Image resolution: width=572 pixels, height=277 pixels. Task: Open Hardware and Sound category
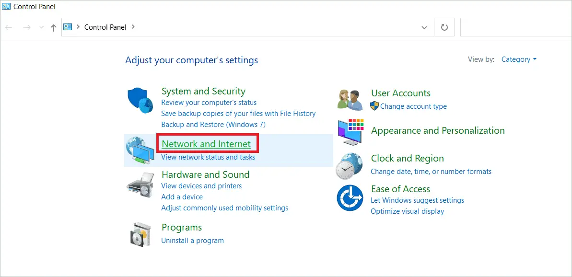(205, 174)
